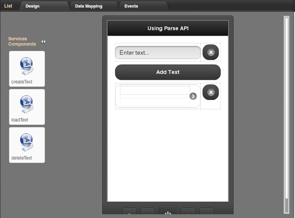295x218 pixels.
Task: Click the Add Text button
Action: pyautogui.click(x=168, y=72)
